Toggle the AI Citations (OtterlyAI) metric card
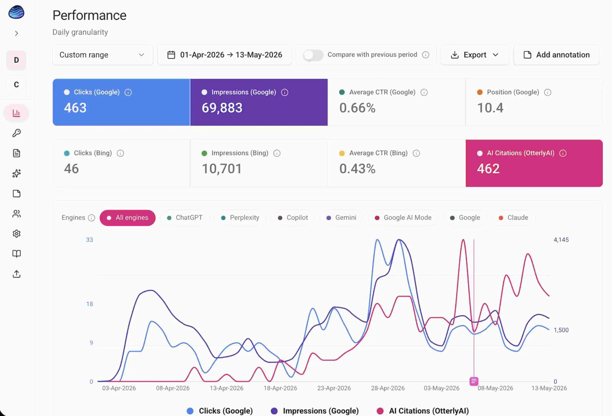612x416 pixels. click(534, 163)
